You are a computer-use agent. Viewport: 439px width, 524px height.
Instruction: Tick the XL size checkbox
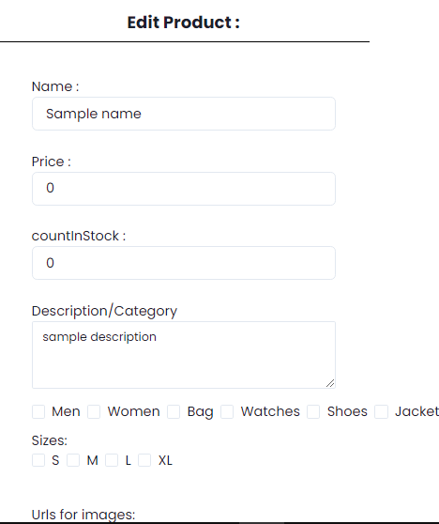coord(144,460)
